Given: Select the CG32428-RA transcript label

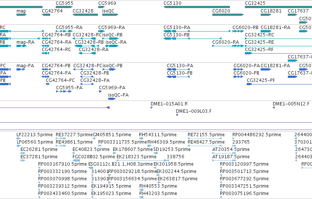Looking at the screenshot, I should coord(94,50).
